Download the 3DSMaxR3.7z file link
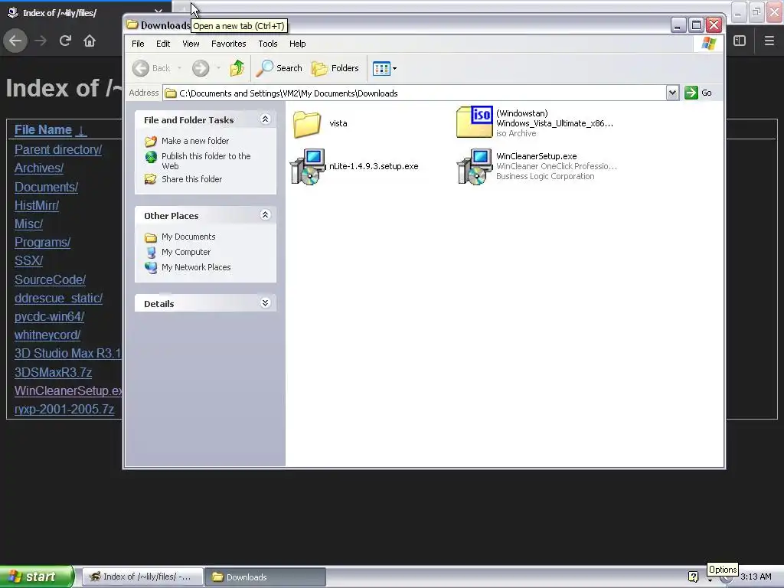Viewport: 784px width, 588px height. pos(53,373)
